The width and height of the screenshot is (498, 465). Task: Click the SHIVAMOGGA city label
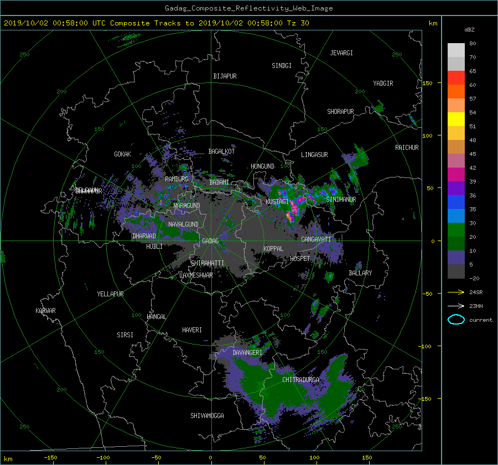207,416
